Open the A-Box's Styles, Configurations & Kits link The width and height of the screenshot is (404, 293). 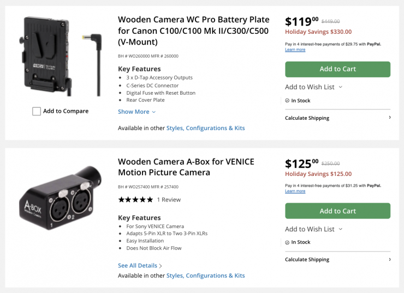click(x=205, y=276)
